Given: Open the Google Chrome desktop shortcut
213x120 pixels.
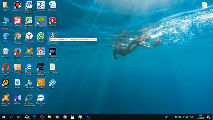Looking at the screenshot, I should pyautogui.click(x=17, y=38).
